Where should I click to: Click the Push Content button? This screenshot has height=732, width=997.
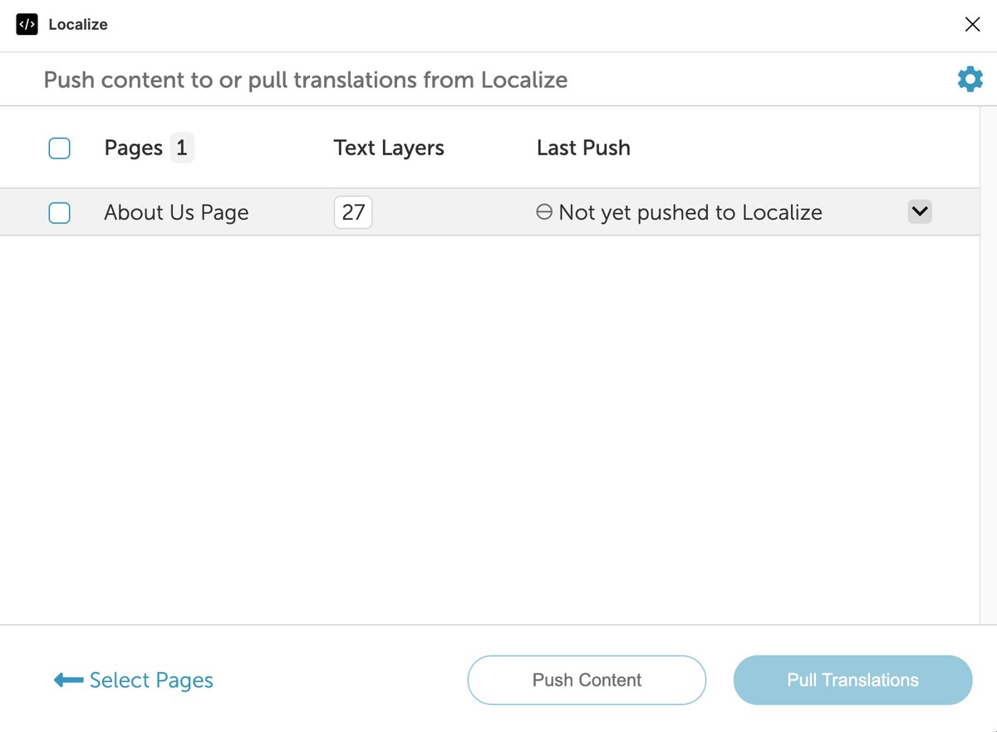click(x=587, y=681)
